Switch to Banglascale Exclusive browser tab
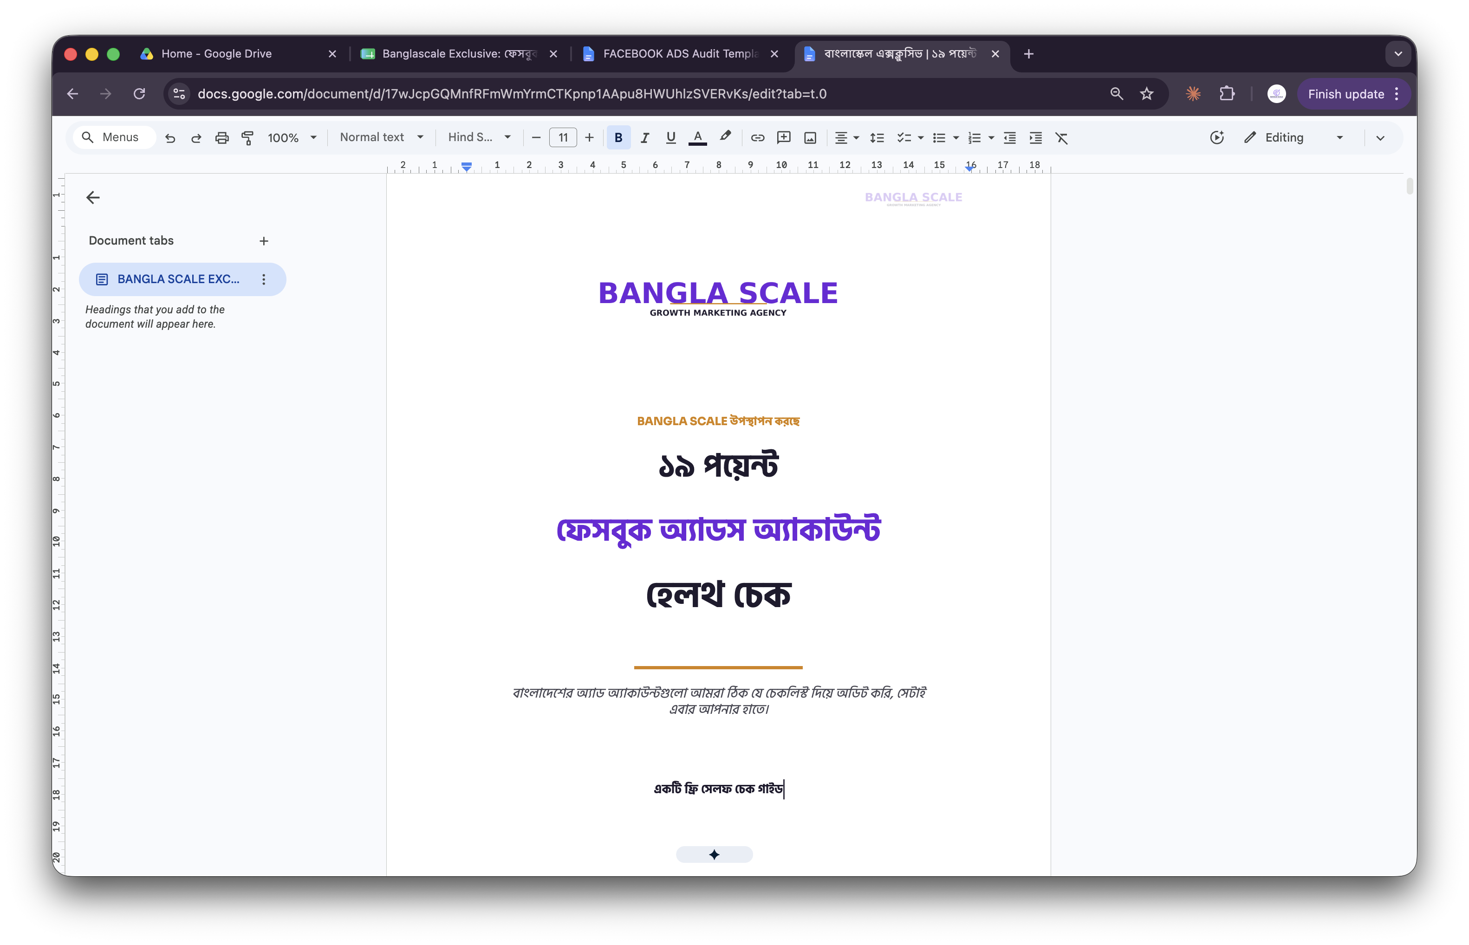The width and height of the screenshot is (1469, 945). pyautogui.click(x=457, y=54)
